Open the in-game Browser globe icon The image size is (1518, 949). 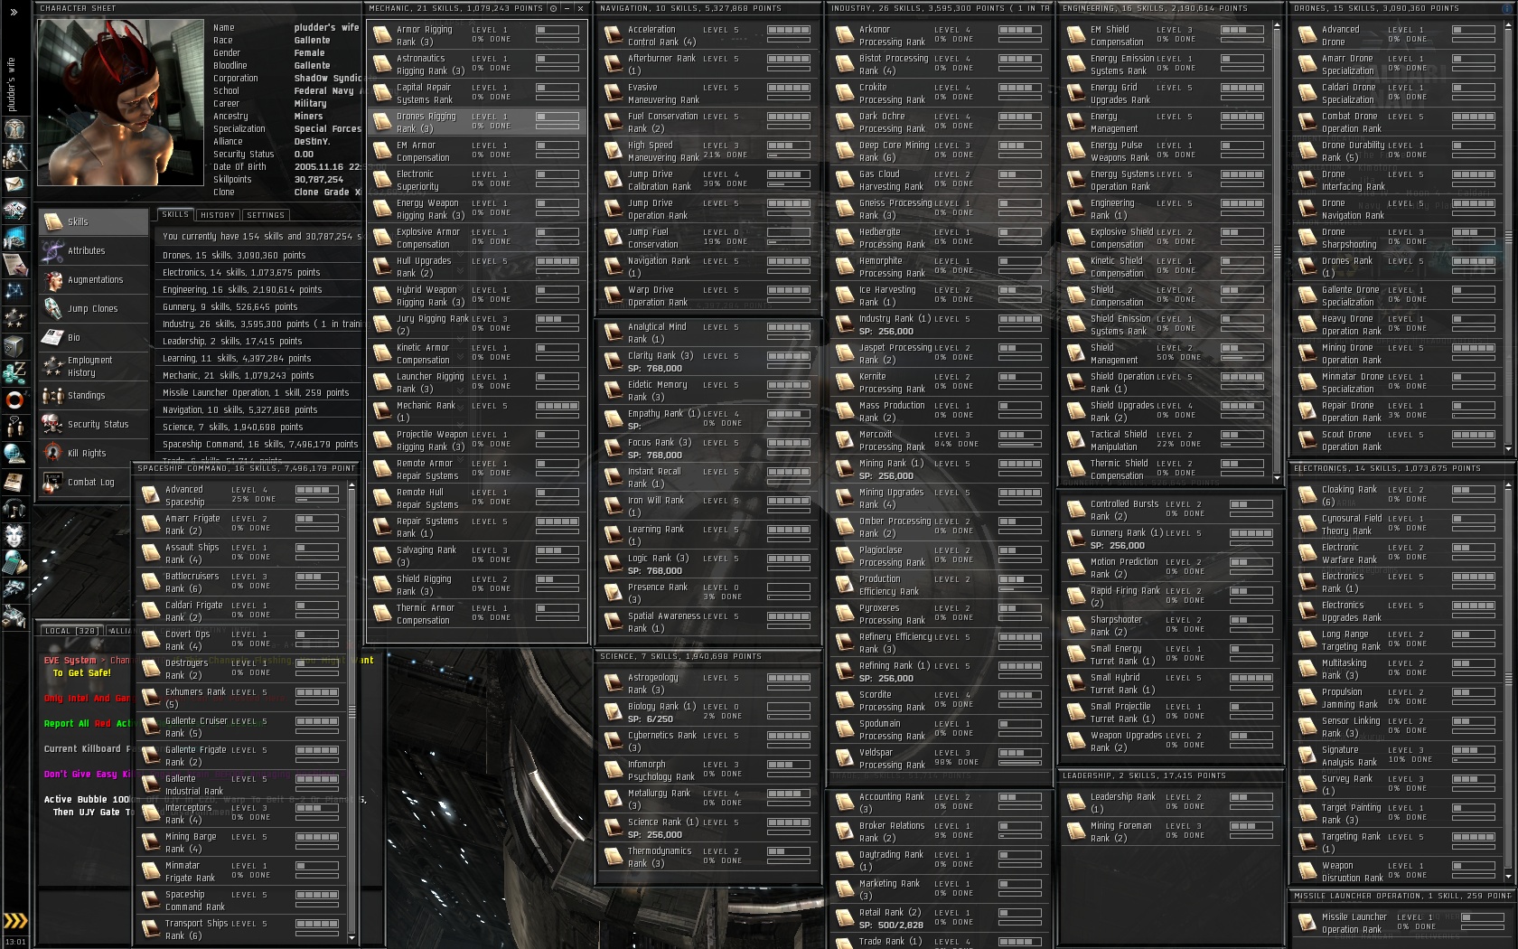(14, 454)
